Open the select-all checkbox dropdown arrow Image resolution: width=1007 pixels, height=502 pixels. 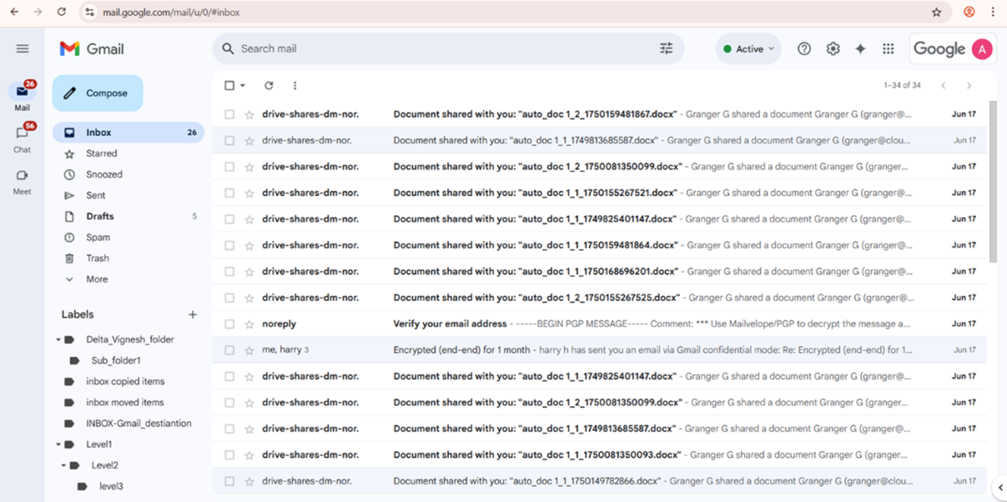click(x=243, y=85)
